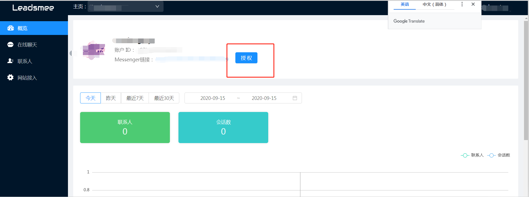Switch to 中文（简体） tab in translate popup
This screenshot has width=529, height=197.
pos(434,4)
